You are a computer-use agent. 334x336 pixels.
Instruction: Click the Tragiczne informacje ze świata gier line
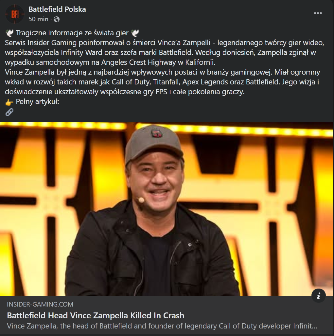[72, 33]
